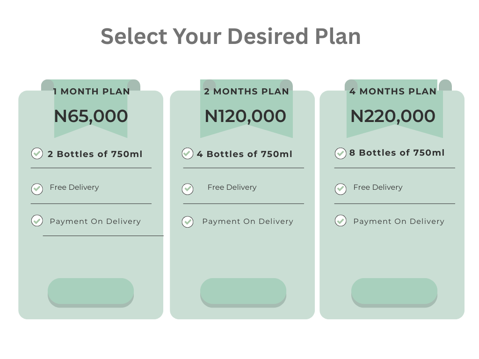Tap Payment On Delivery check in 4 Months plan

pos(341,221)
